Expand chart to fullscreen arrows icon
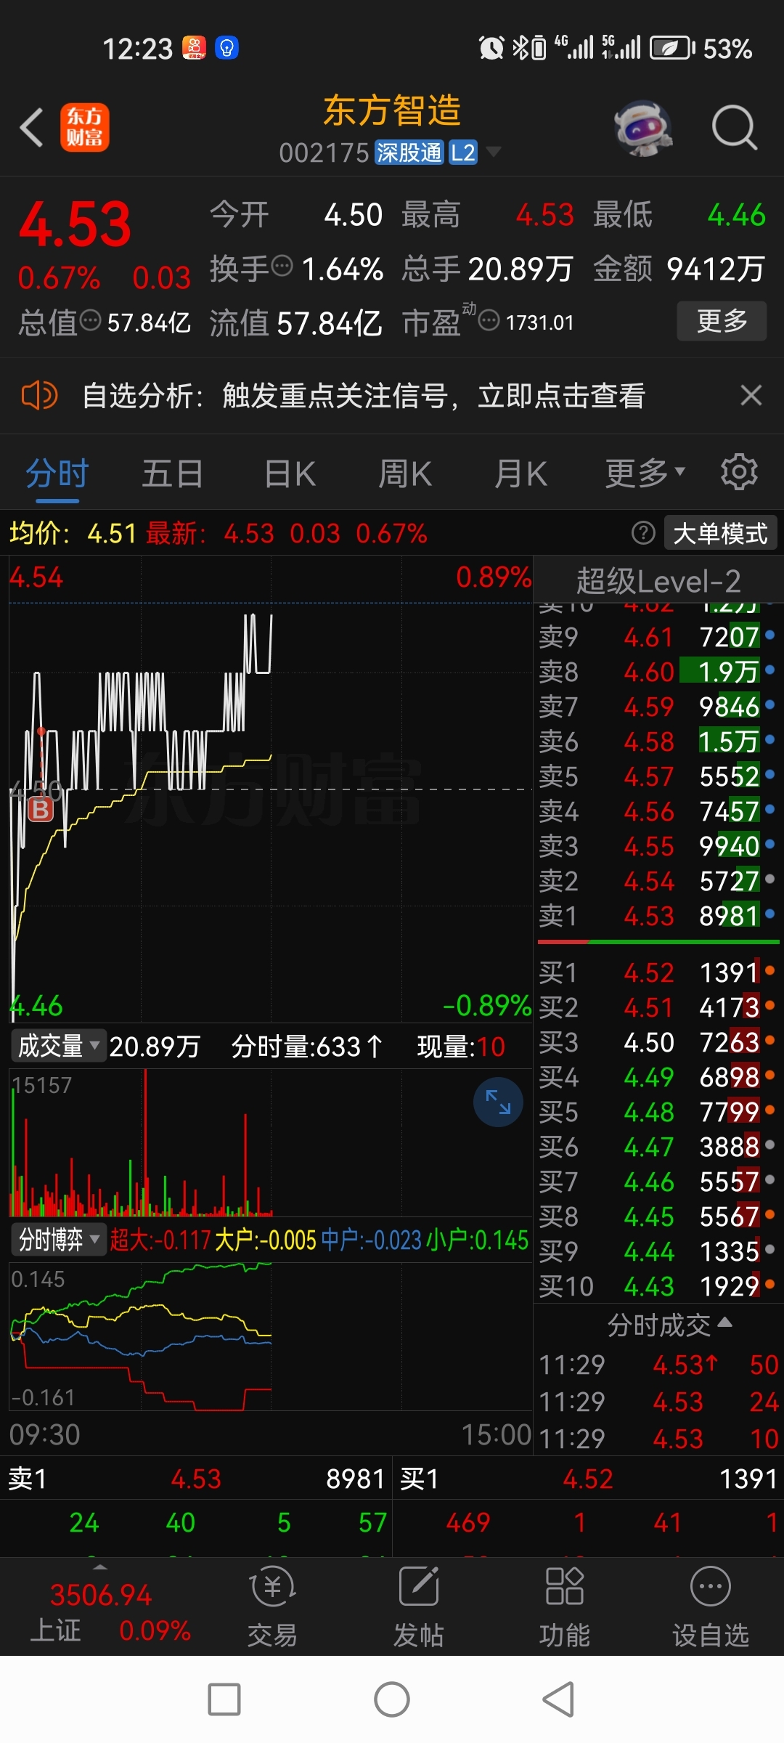 coord(498,1102)
